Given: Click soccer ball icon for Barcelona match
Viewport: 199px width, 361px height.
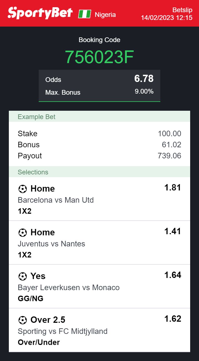Looking at the screenshot, I should click(22, 189).
